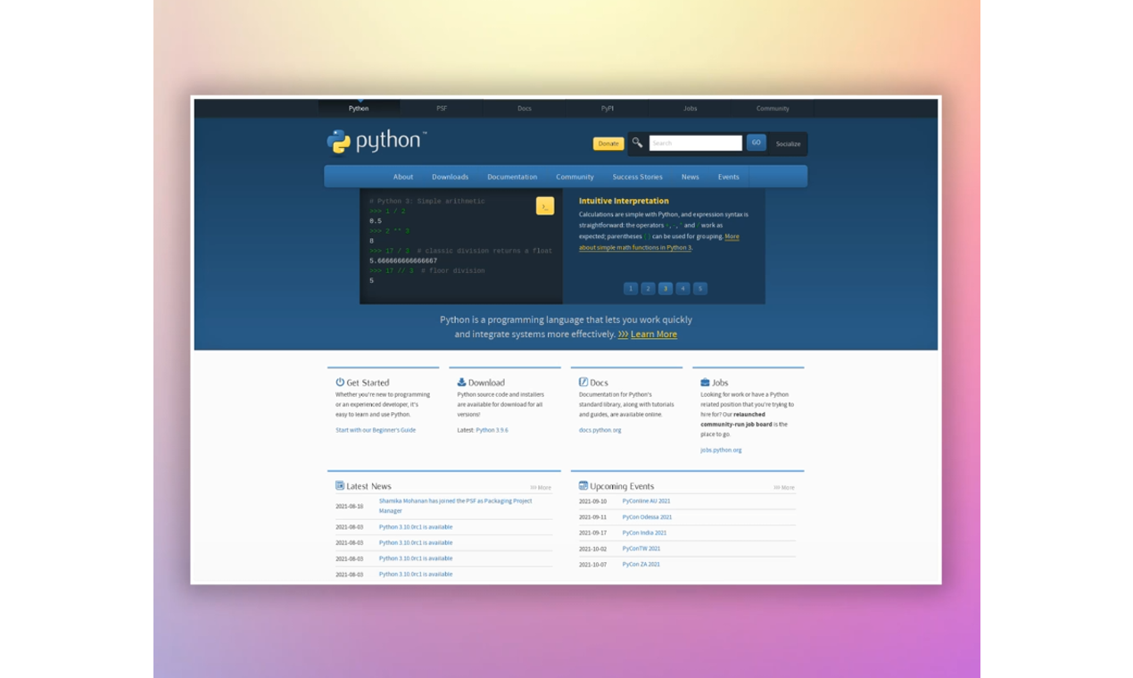This screenshot has width=1133, height=678.
Task: Click the Get Started heading
Action: point(368,383)
